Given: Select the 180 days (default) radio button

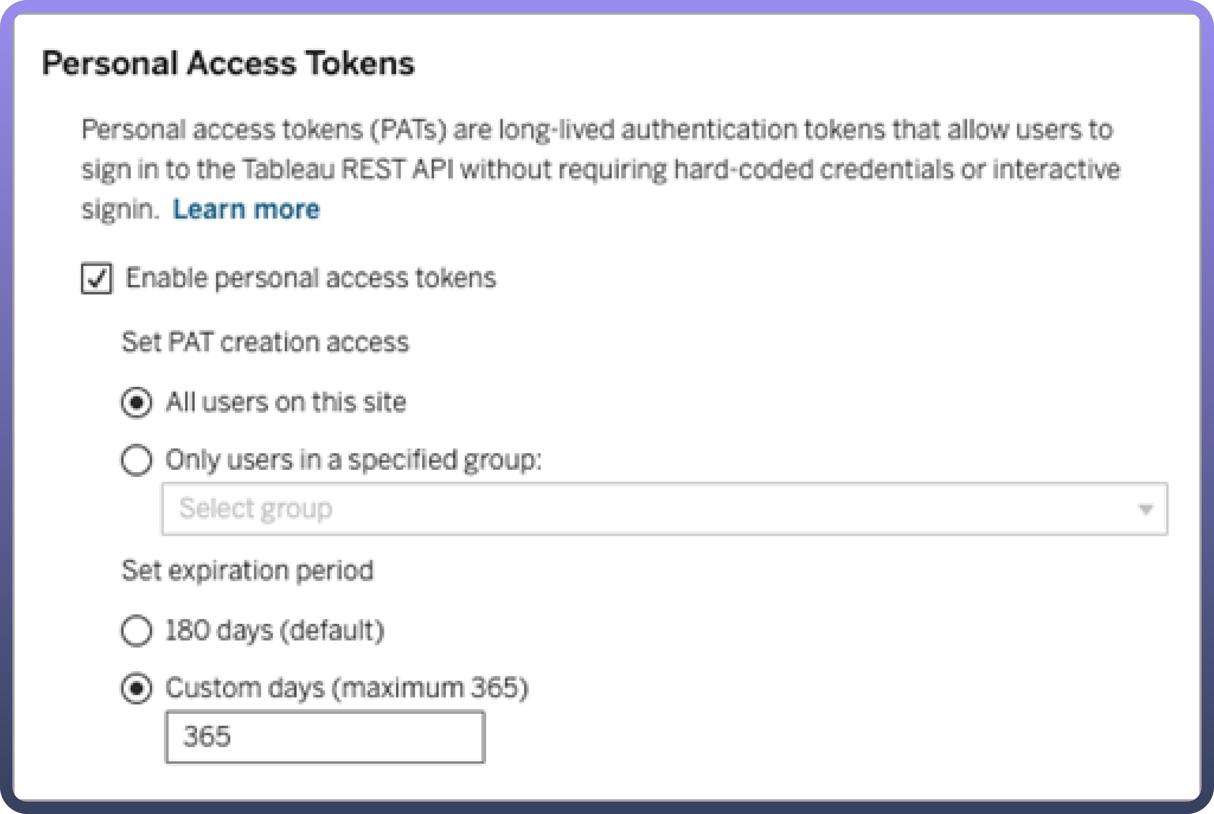Looking at the screenshot, I should (x=137, y=631).
